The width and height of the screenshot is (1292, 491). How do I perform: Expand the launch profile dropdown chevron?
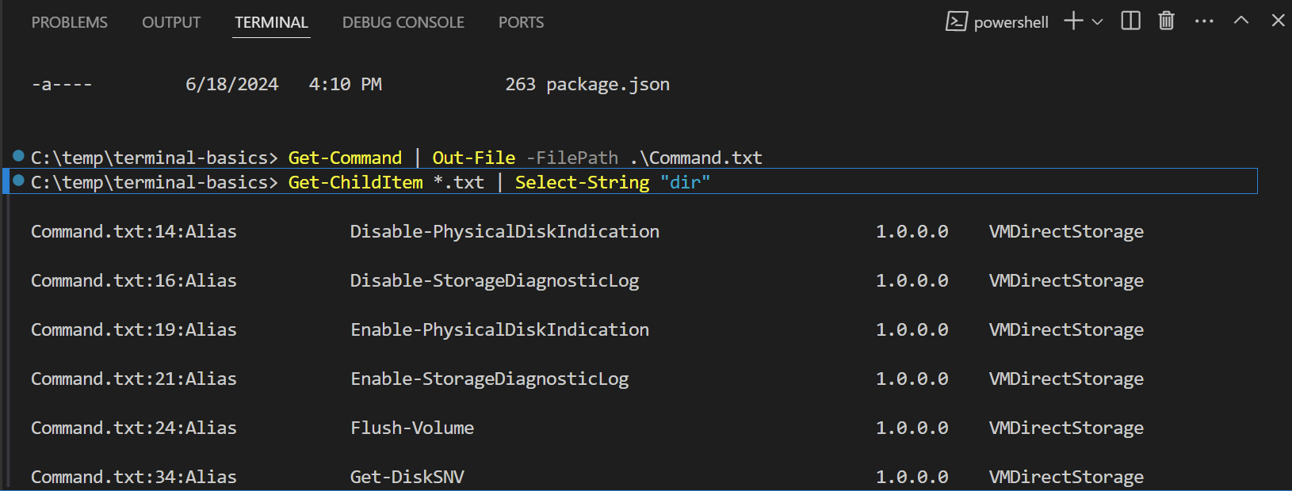[x=1098, y=22]
